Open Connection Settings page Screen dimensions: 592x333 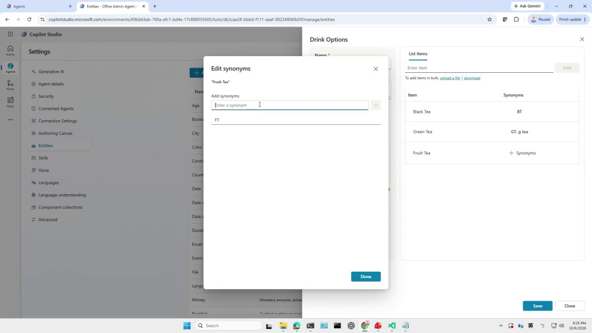(x=54, y=121)
